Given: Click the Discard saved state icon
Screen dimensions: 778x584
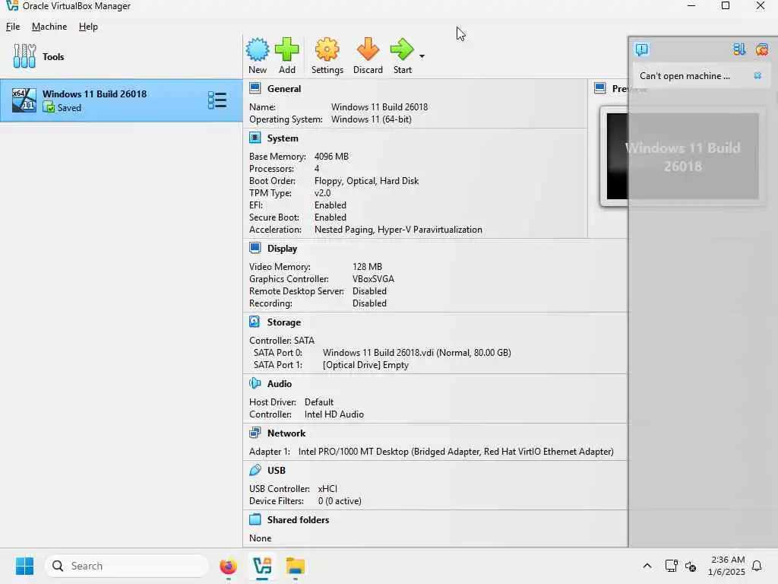Looking at the screenshot, I should click(x=368, y=49).
